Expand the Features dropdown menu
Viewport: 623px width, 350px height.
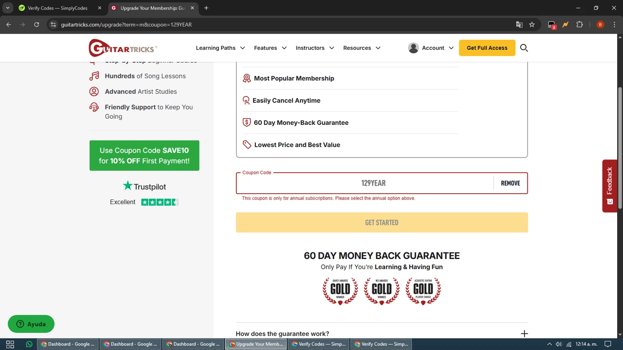coord(270,48)
